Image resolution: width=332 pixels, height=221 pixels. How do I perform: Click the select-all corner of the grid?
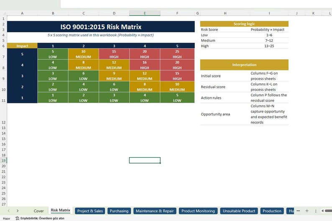3,13
